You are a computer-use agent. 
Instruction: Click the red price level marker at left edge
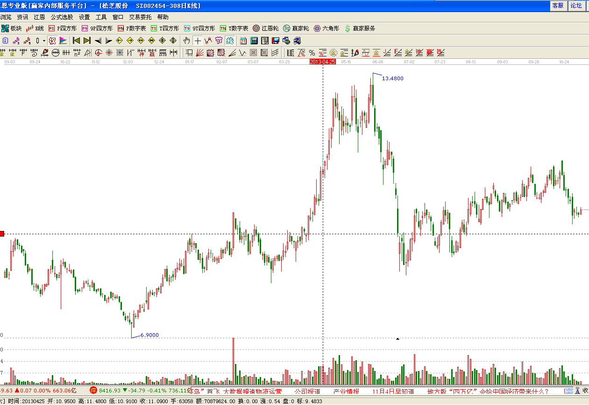coord(2,234)
